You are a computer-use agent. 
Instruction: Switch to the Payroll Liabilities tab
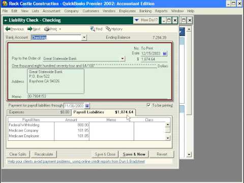103,112
